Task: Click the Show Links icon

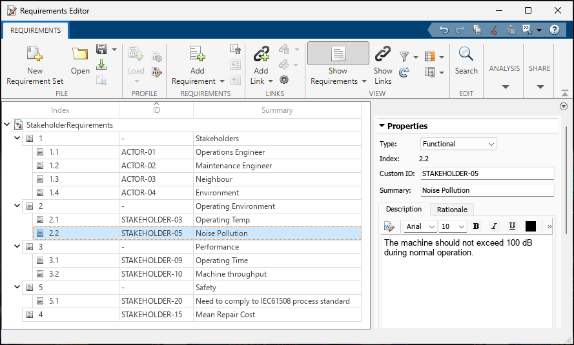Action: (x=383, y=54)
